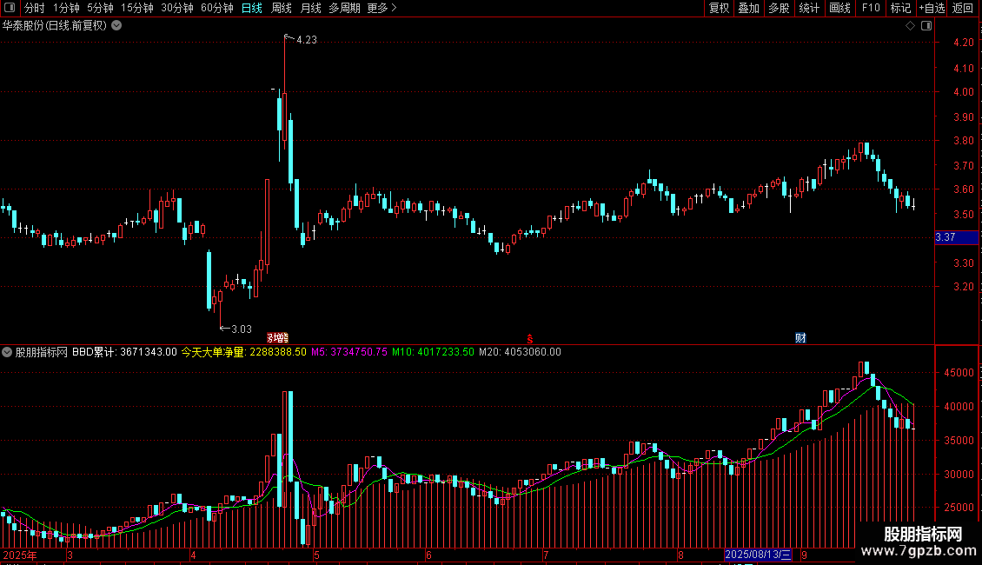The width and height of the screenshot is (982, 565).
Task: Click the M10 indicator value
Action: [x=433, y=352]
